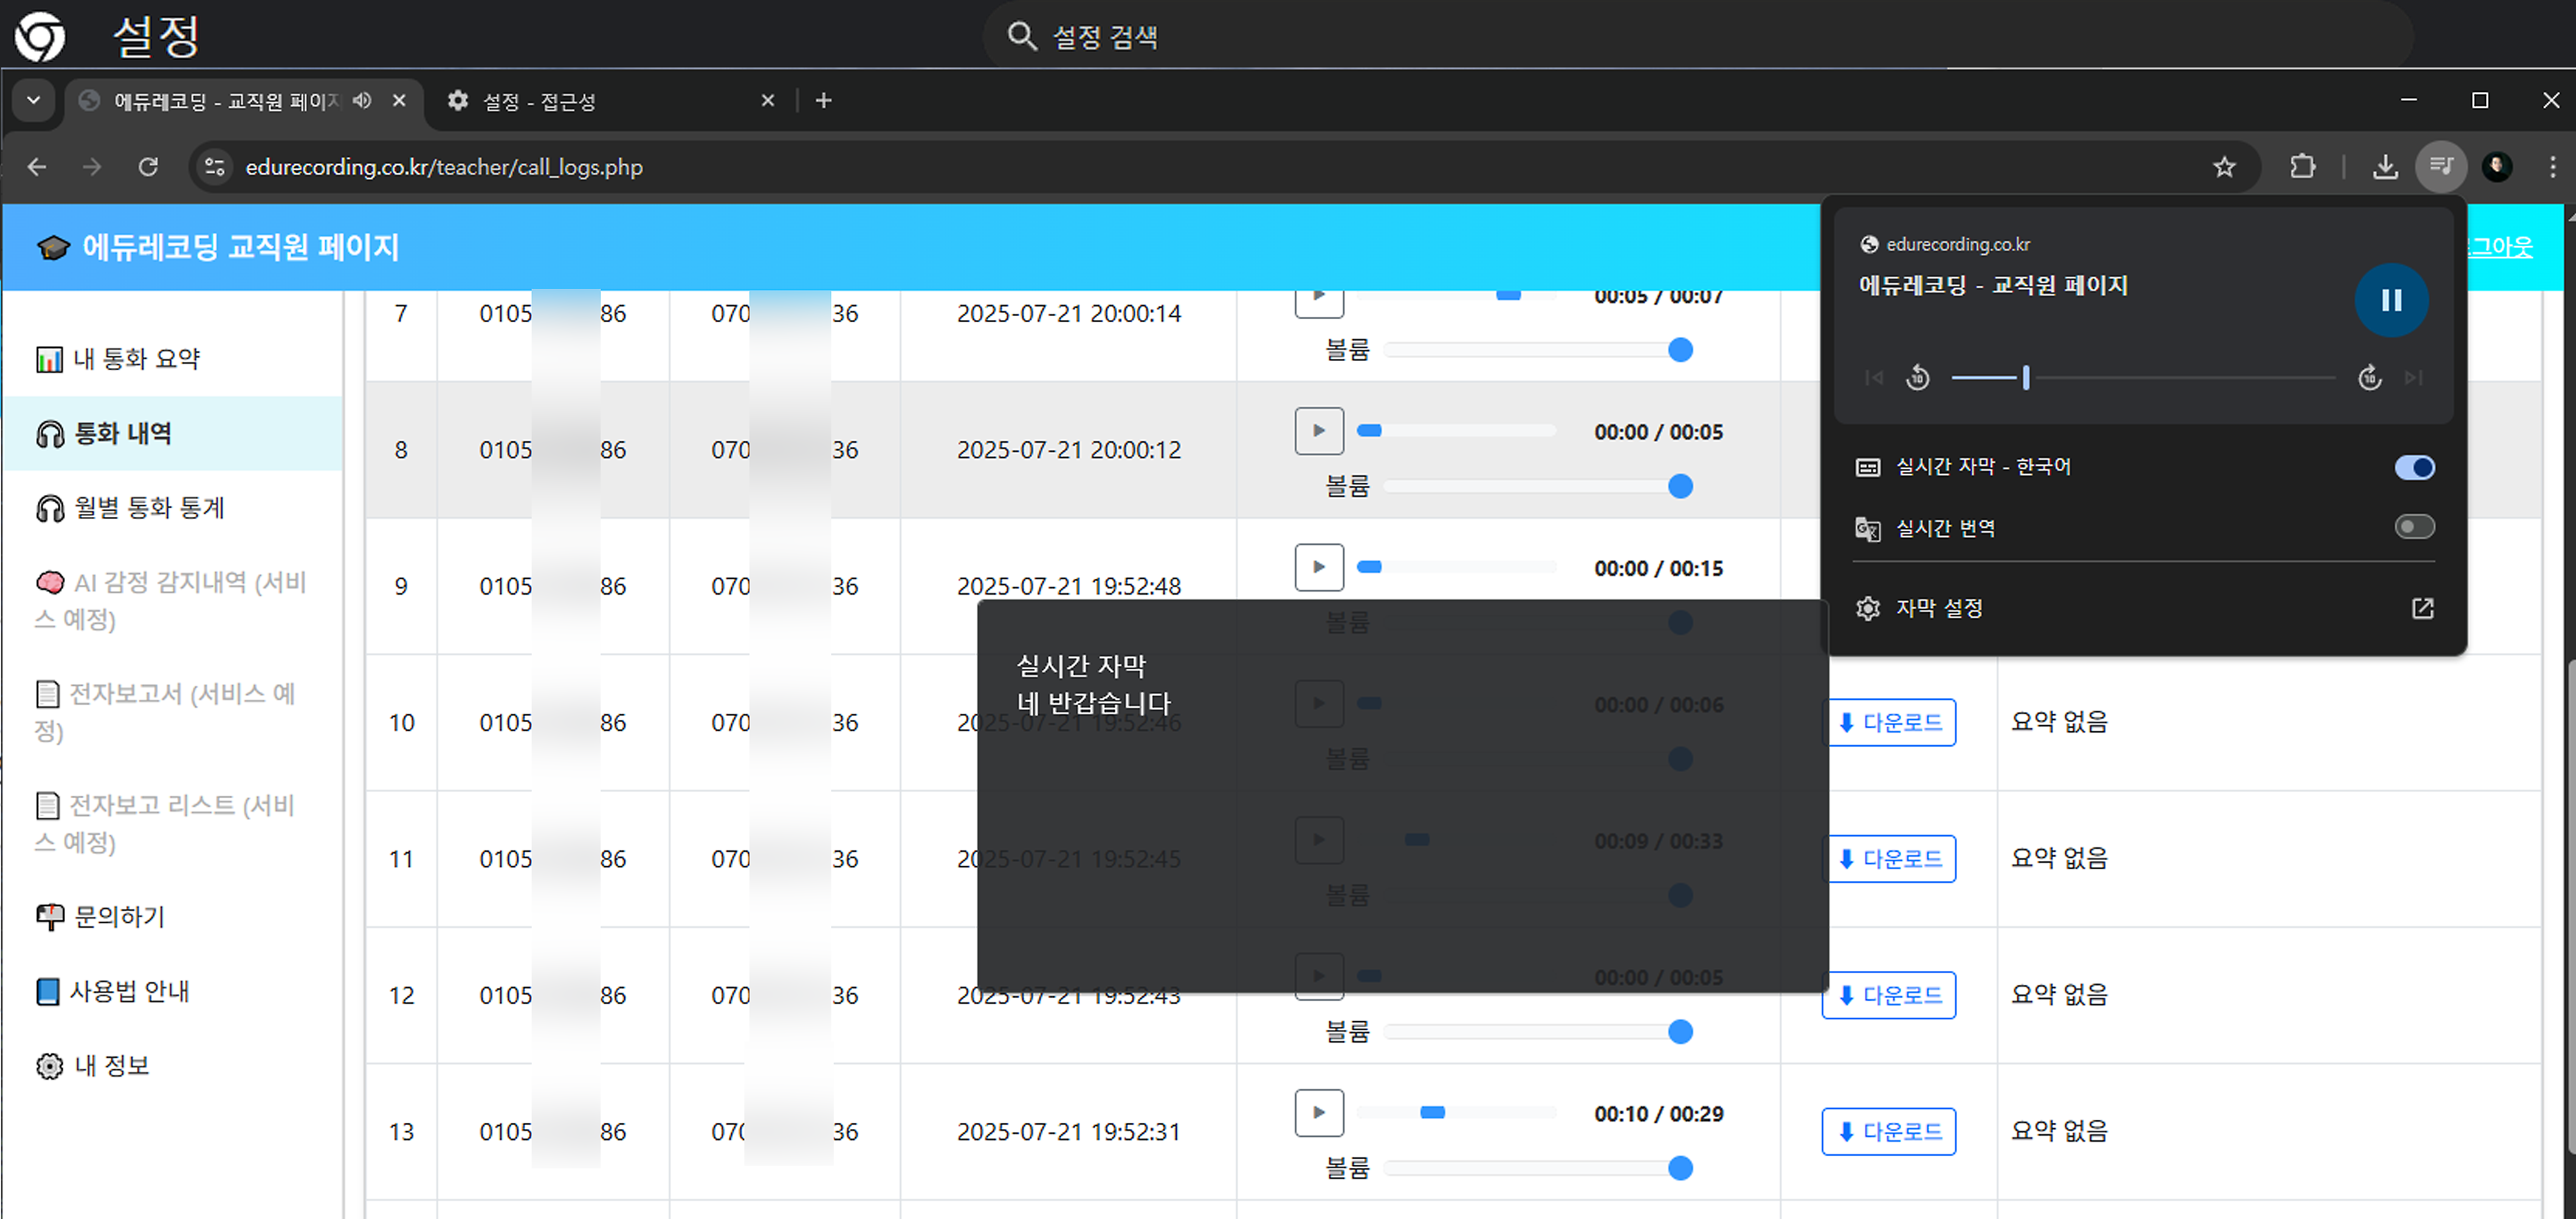Click the 자막 설정 gear icon
2576x1219 pixels.
tap(1868, 608)
